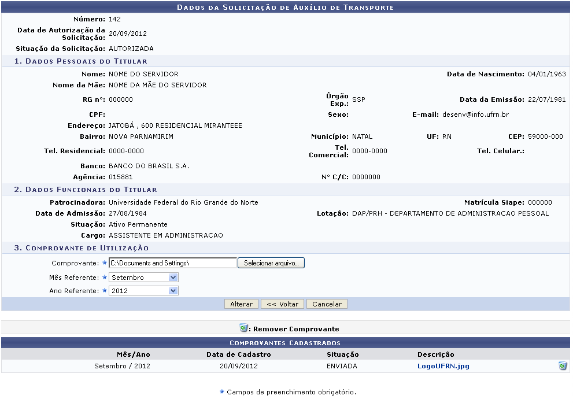The height and width of the screenshot is (403, 573).
Task: Click the Remover Comprovante legend trash icon
Action: point(244,328)
